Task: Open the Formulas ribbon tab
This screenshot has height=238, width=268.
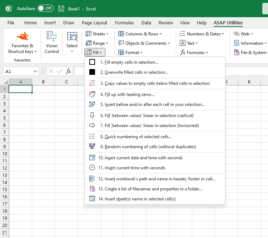Action: (124, 23)
